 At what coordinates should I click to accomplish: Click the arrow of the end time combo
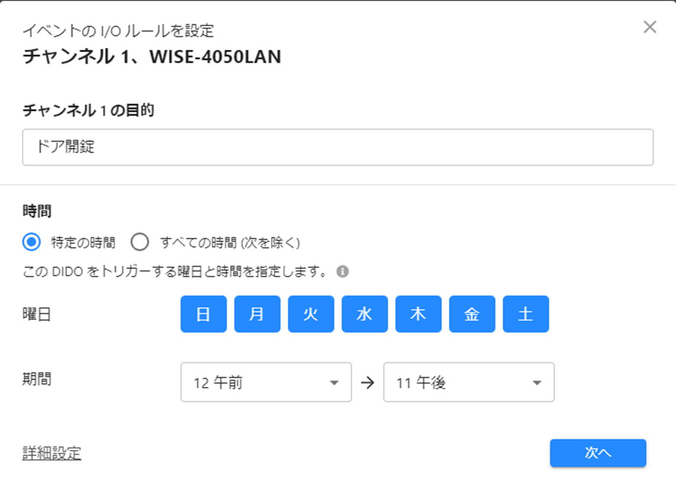[537, 383]
